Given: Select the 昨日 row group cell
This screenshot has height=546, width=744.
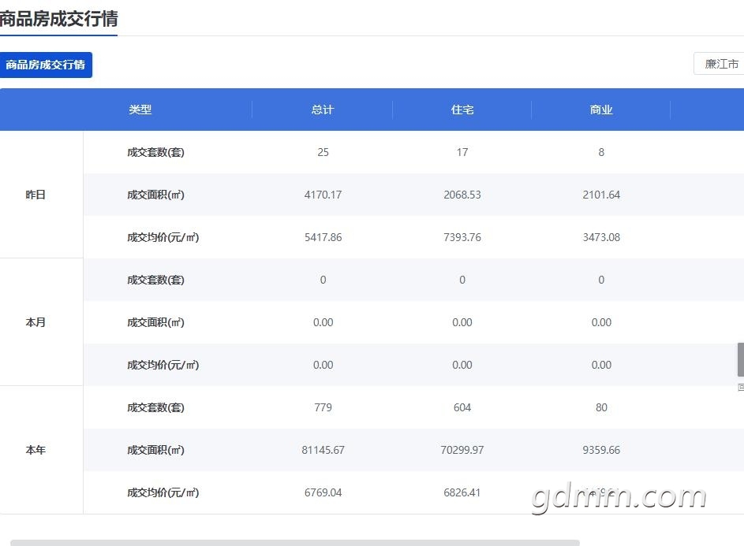Looking at the screenshot, I should [36, 195].
